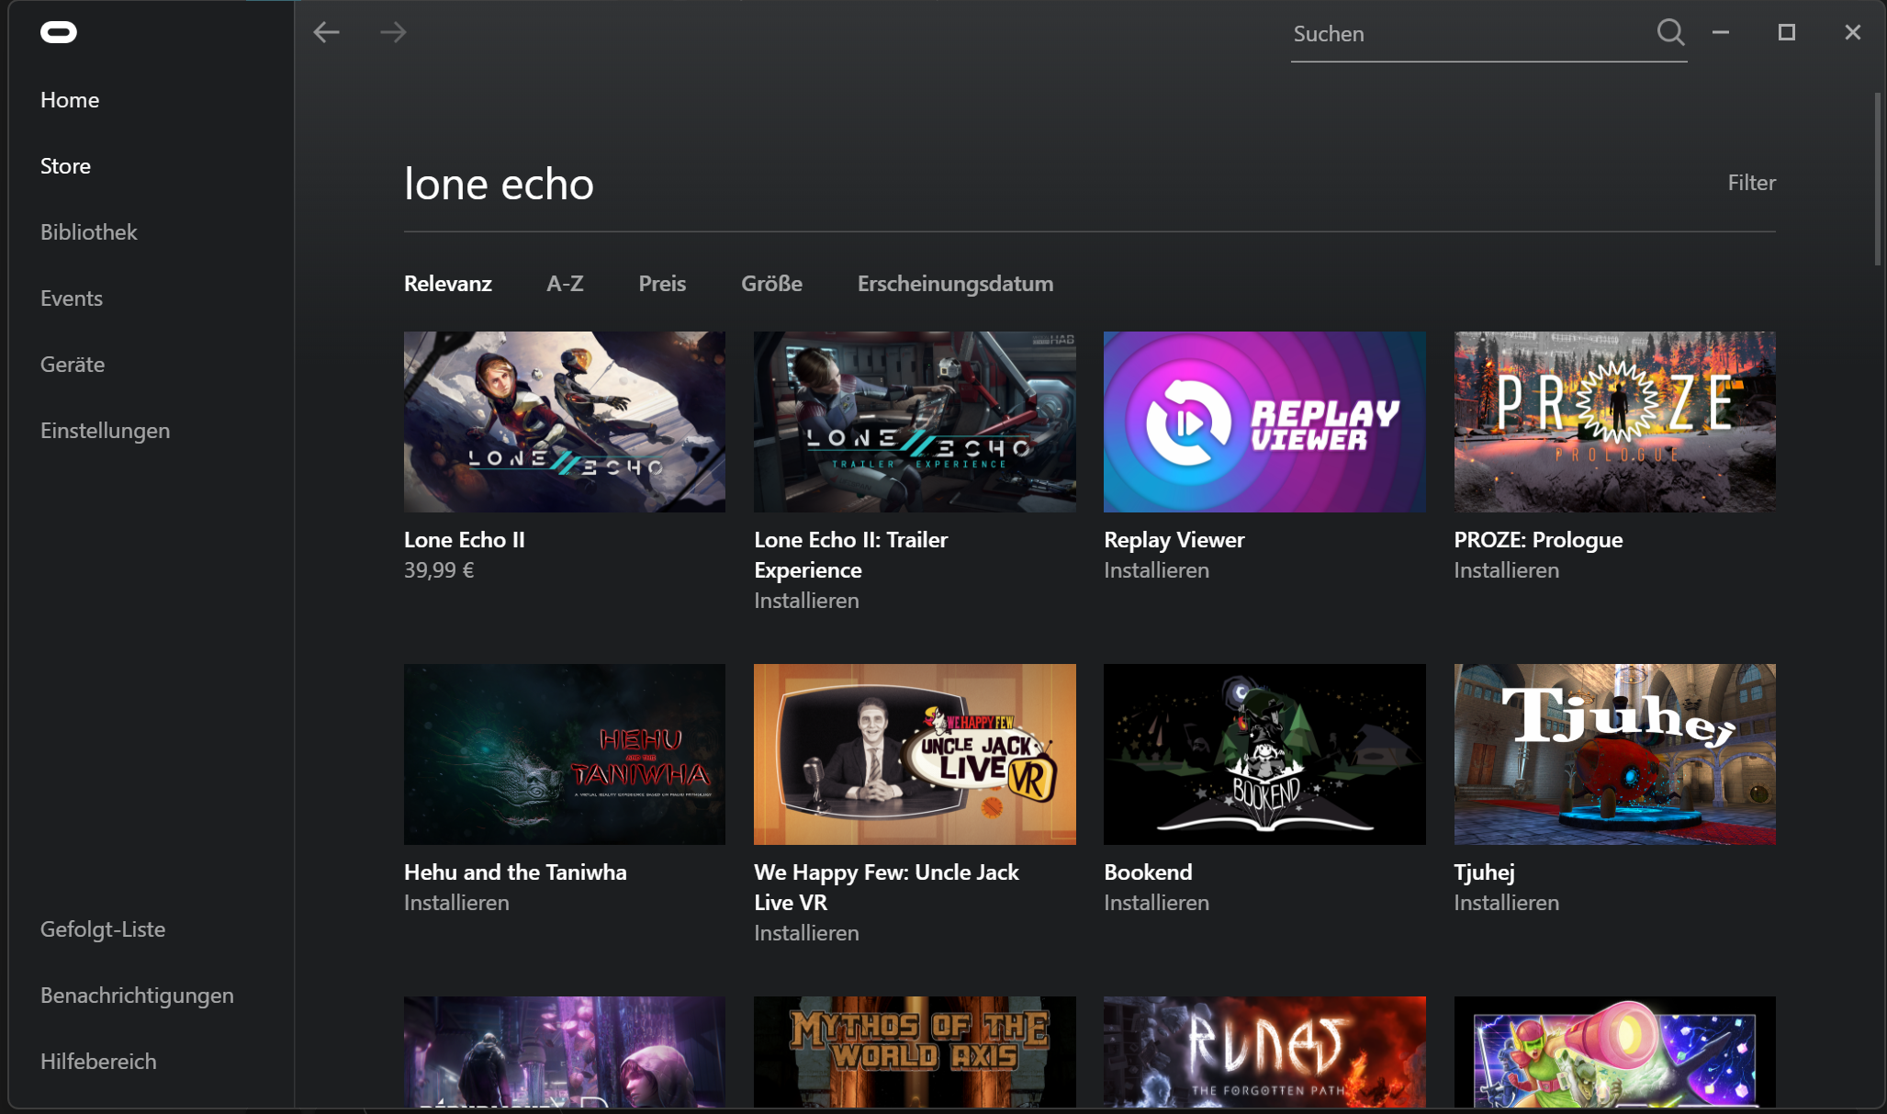Open the Hehu and the Taniwha thumbnail

coord(565,754)
